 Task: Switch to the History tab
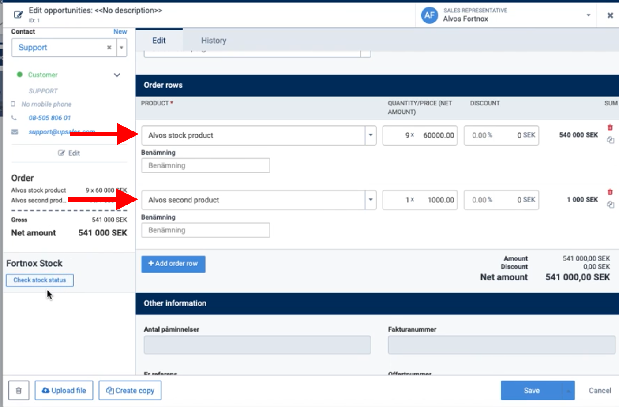[214, 41]
